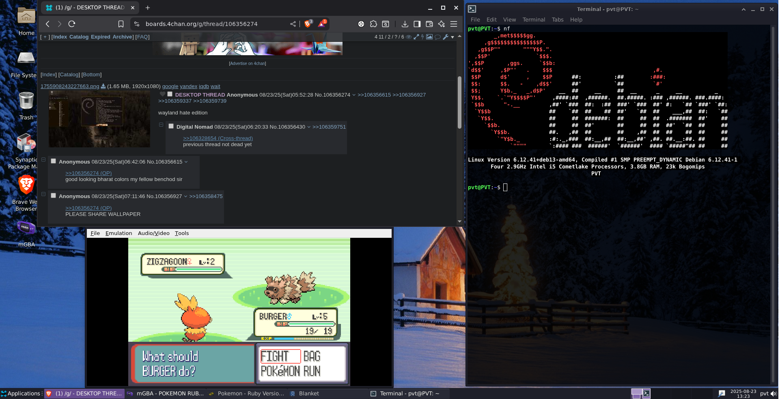Viewport: 780px width, 399px height.
Task: Toggle 4chan X expand all images icon
Action: pos(416,37)
